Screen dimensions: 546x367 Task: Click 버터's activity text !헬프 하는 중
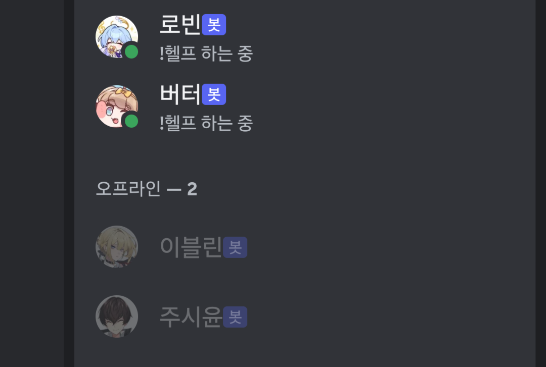coord(206,123)
